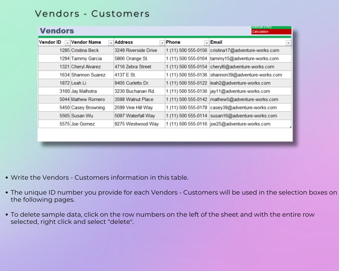Select the Jay Malhotra name cell
Viewport: 339px width, 271px height.
[x=92, y=91]
